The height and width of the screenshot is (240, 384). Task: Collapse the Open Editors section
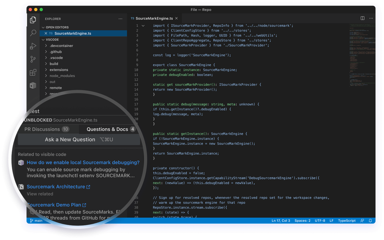[x=43, y=27]
